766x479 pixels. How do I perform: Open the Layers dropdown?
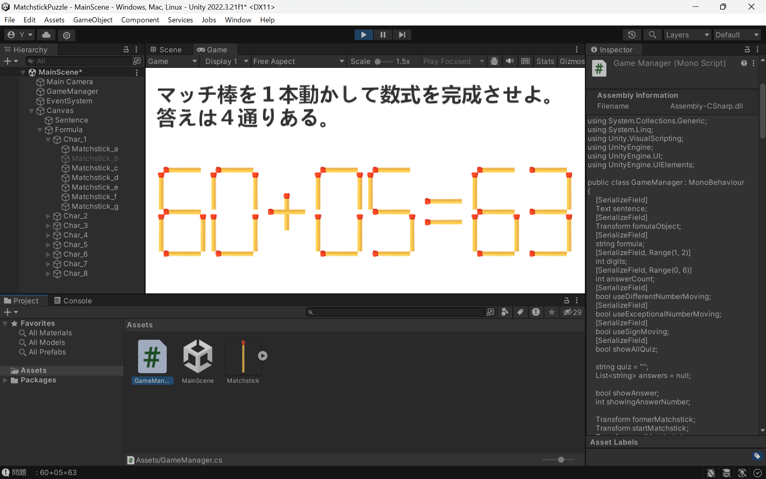click(687, 35)
